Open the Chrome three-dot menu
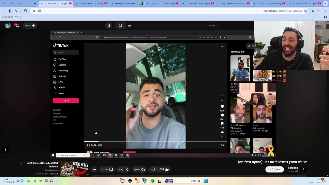Screen dimensions: 329x185 coord(4,11)
